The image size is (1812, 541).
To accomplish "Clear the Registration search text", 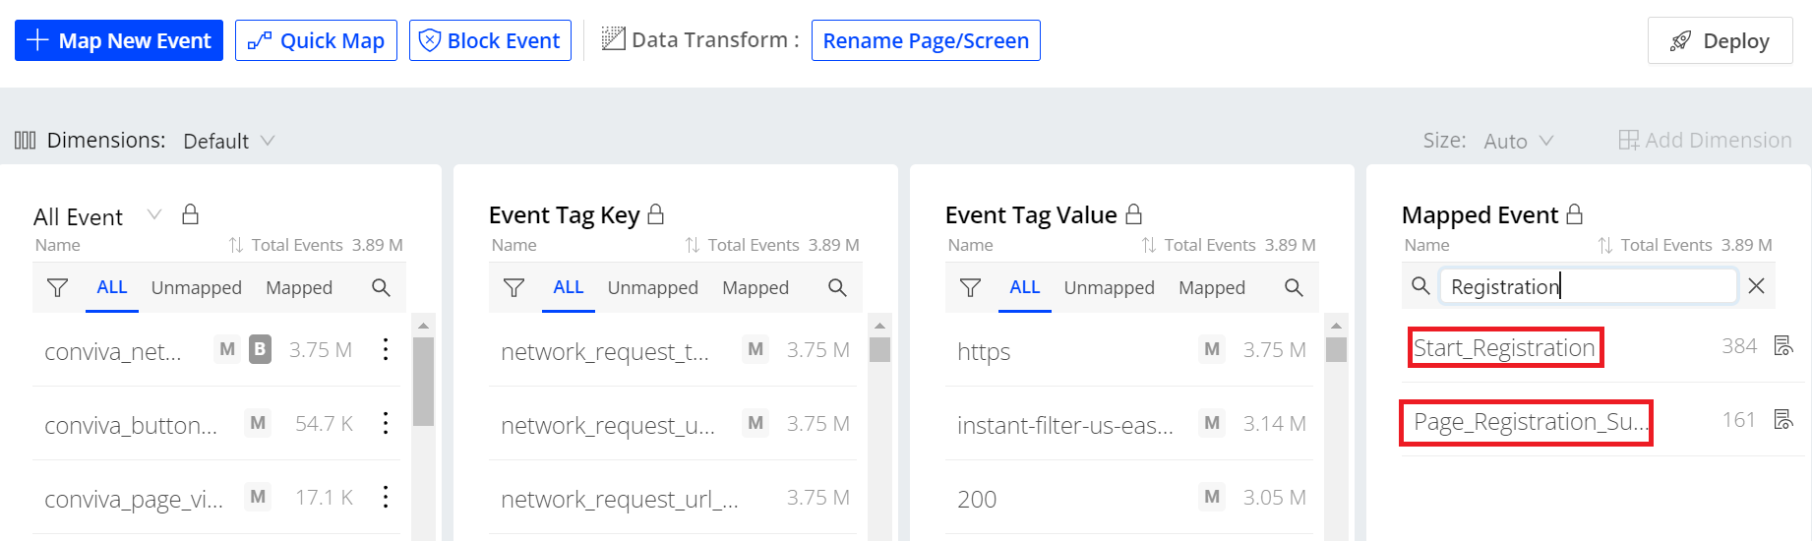I will (1756, 286).
